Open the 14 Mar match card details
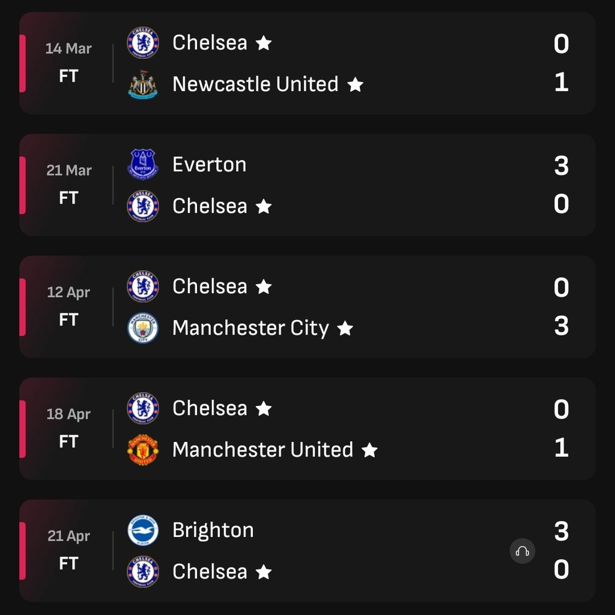This screenshot has height=615, width=615. (307, 63)
